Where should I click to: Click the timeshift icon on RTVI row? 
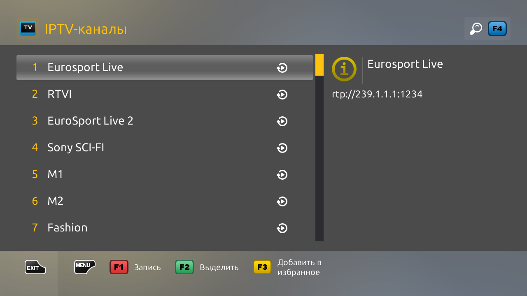(282, 95)
